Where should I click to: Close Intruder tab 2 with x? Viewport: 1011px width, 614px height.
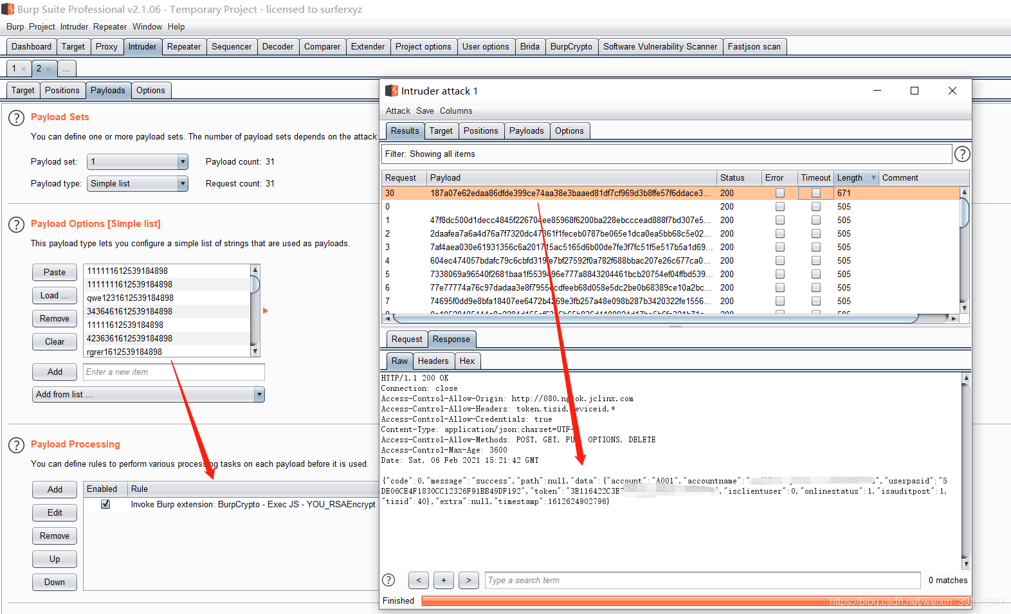[x=48, y=69]
